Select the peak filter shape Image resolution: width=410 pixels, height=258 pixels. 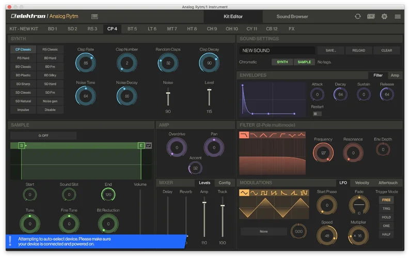pos(301,135)
